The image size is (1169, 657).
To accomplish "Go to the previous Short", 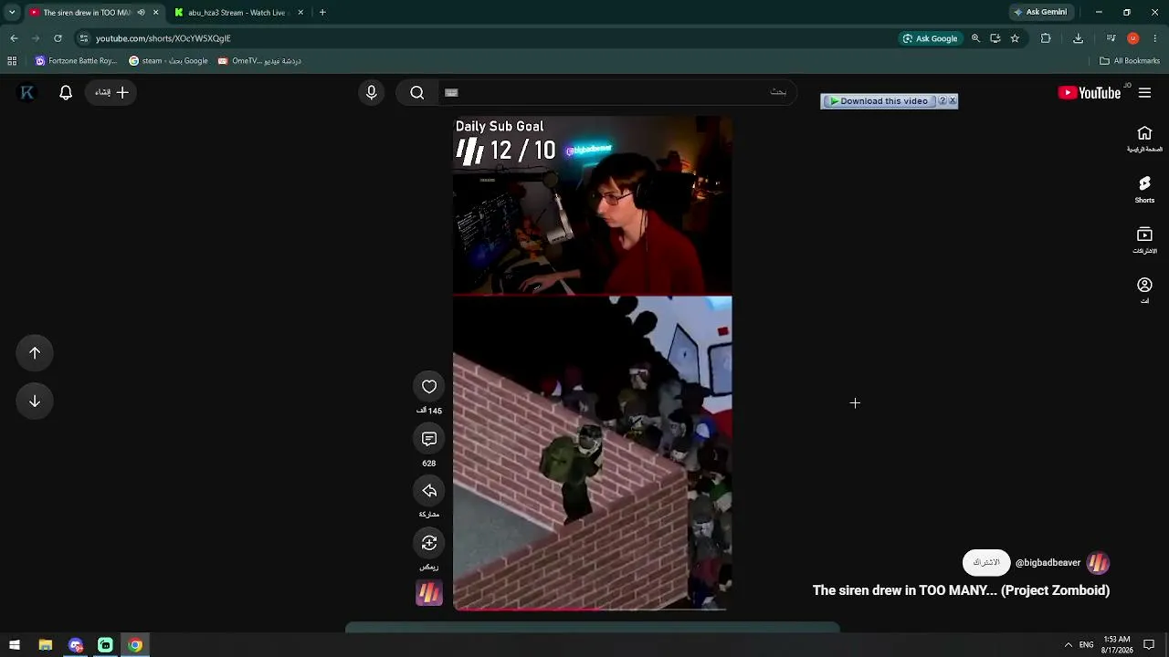I will coord(35,353).
